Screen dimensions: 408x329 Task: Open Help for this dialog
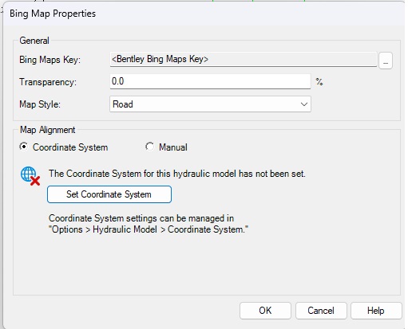(x=376, y=311)
